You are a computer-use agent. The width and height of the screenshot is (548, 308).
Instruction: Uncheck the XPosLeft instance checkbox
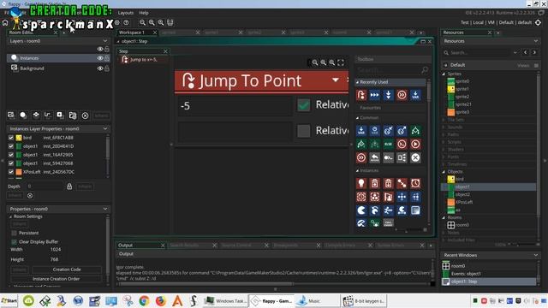11,172
